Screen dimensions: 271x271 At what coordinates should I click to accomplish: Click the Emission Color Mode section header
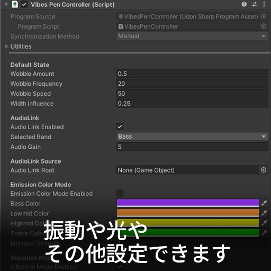tap(41, 185)
